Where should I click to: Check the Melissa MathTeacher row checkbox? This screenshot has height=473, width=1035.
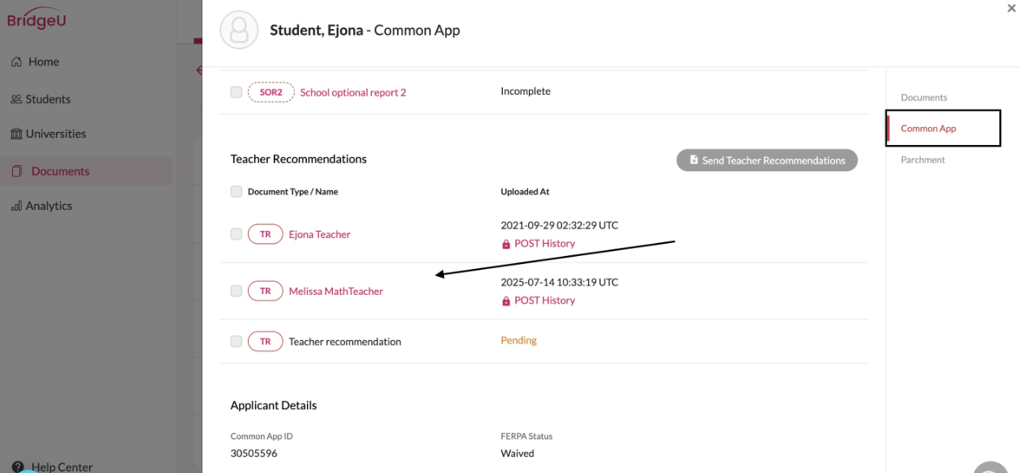(x=236, y=291)
